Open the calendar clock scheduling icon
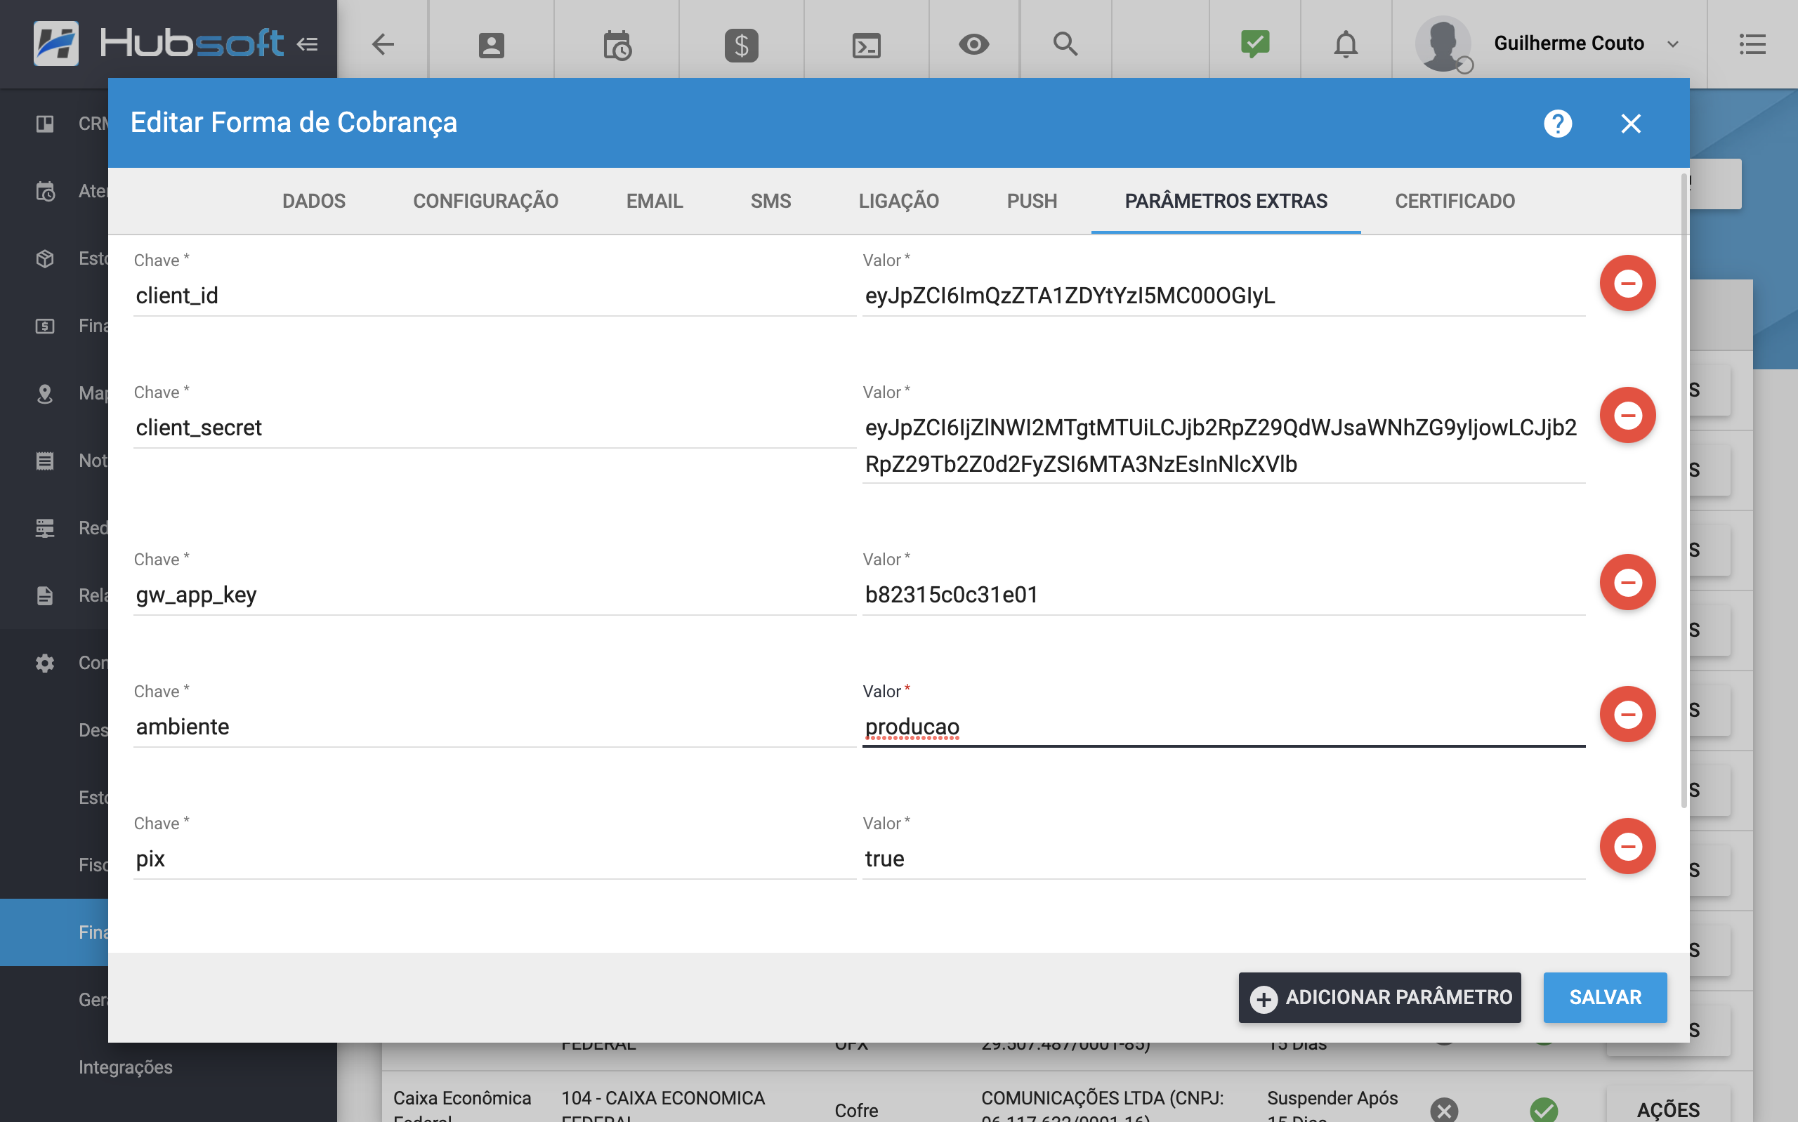 point(617,44)
